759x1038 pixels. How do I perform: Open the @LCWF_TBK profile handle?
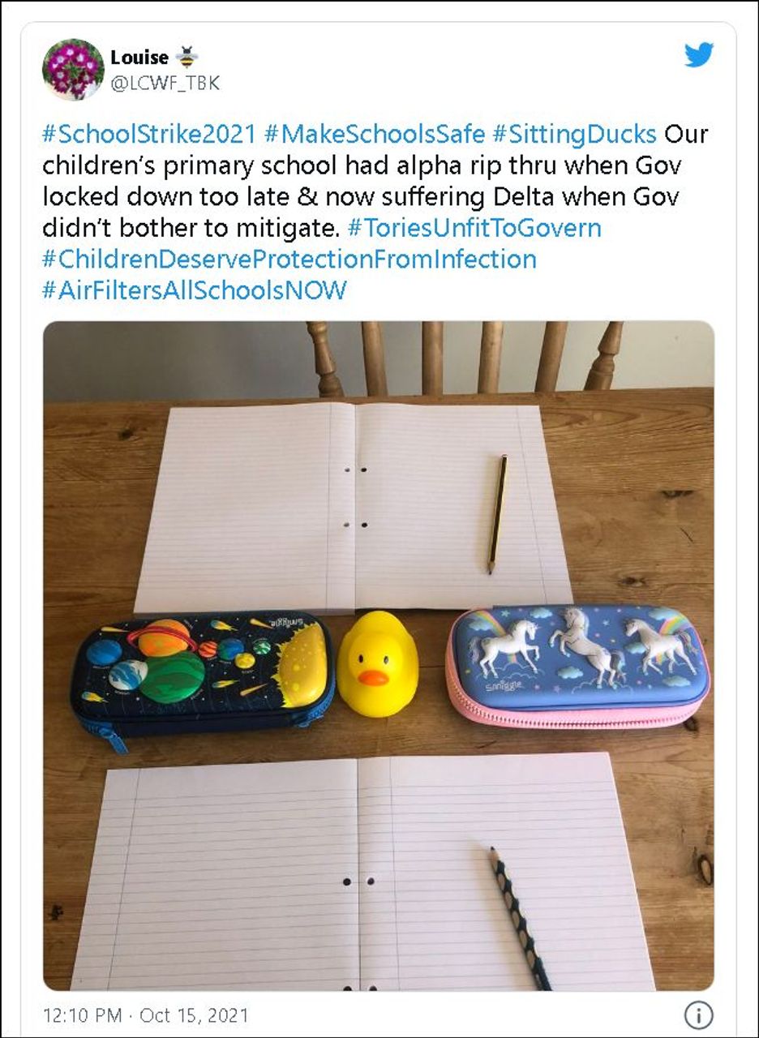(x=165, y=83)
